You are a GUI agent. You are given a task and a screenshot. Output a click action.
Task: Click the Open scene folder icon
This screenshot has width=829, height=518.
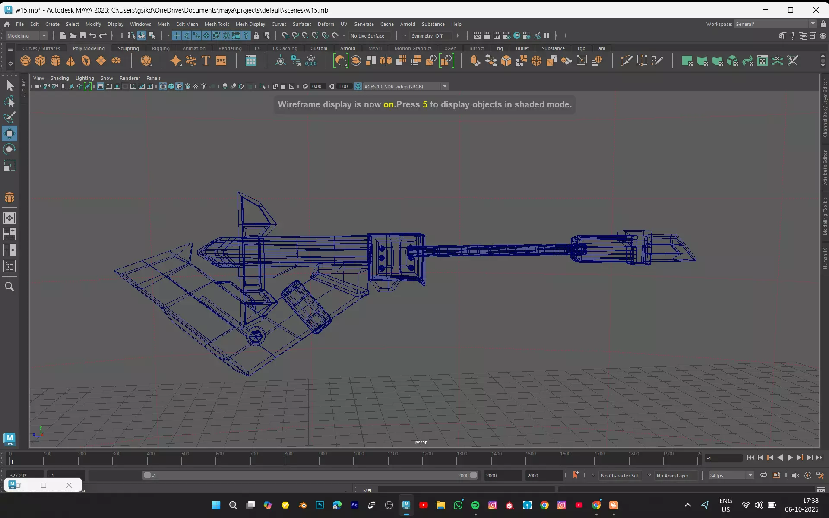pyautogui.click(x=73, y=35)
